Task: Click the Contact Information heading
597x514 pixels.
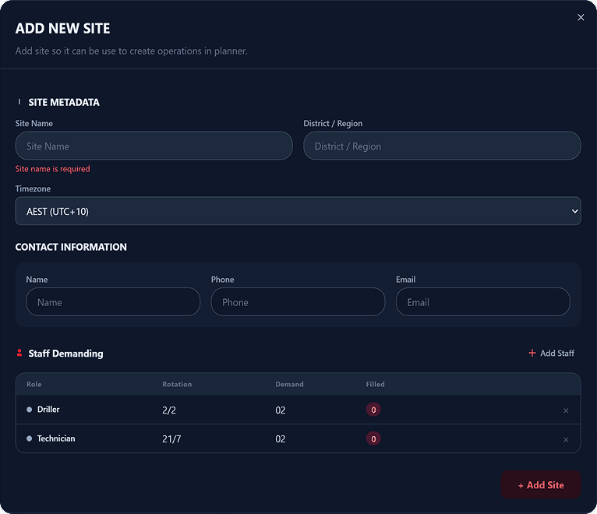Action: (x=71, y=247)
